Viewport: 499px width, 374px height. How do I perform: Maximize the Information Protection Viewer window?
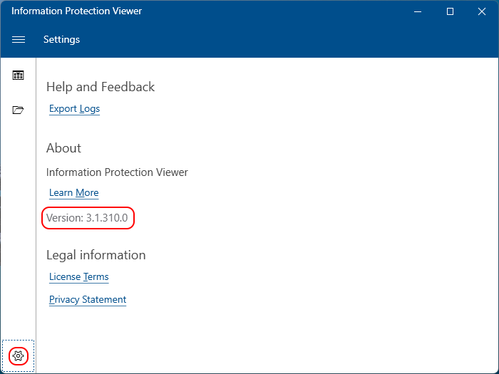(450, 12)
